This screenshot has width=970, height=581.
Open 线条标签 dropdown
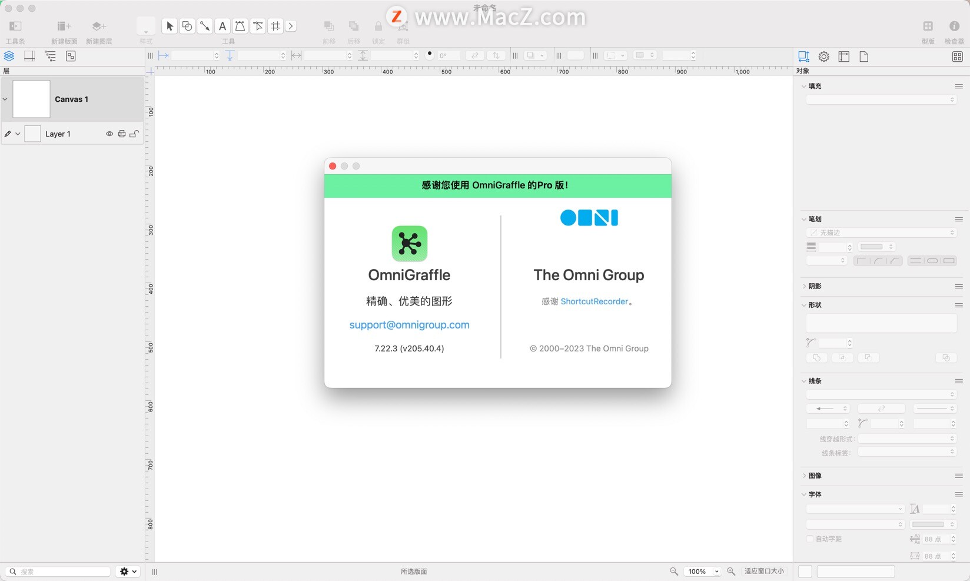[907, 452]
